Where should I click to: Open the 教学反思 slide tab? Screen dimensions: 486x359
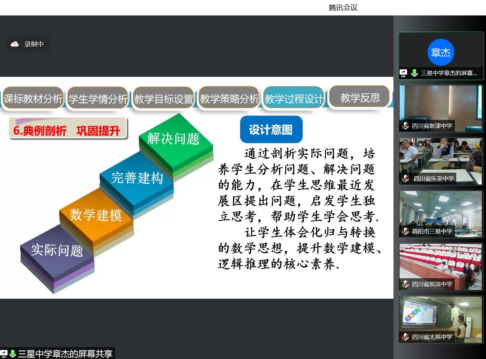[360, 97]
